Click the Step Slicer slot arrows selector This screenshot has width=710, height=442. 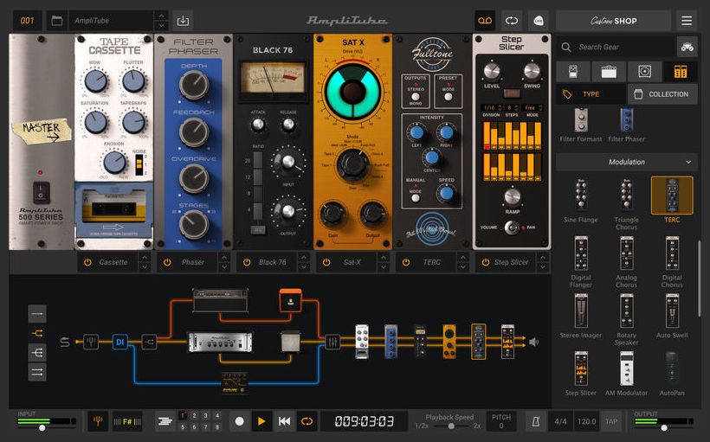click(543, 262)
